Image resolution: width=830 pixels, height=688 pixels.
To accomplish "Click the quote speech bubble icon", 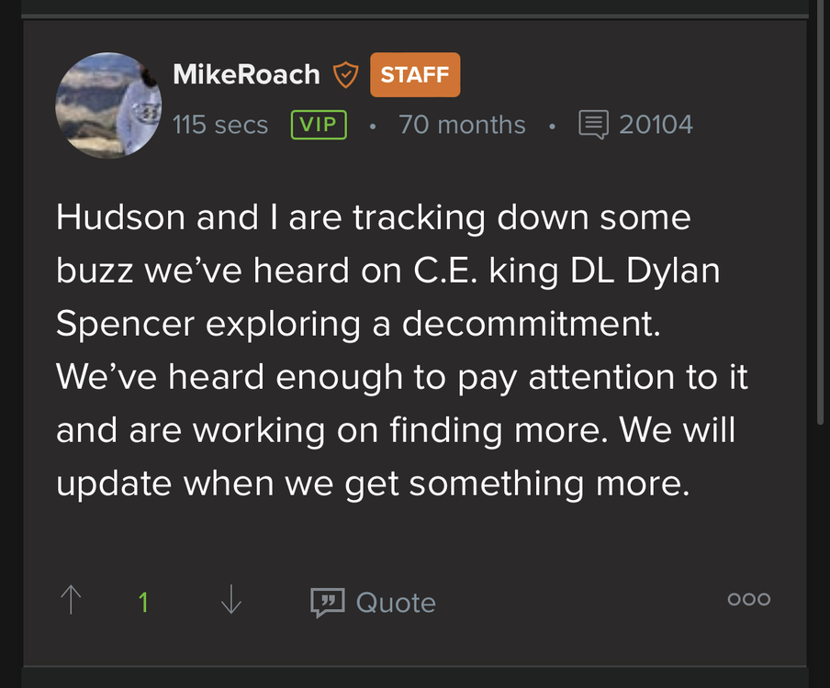I will tap(327, 602).
